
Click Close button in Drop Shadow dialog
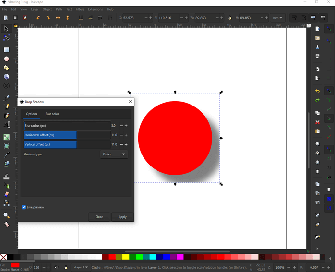(99, 217)
